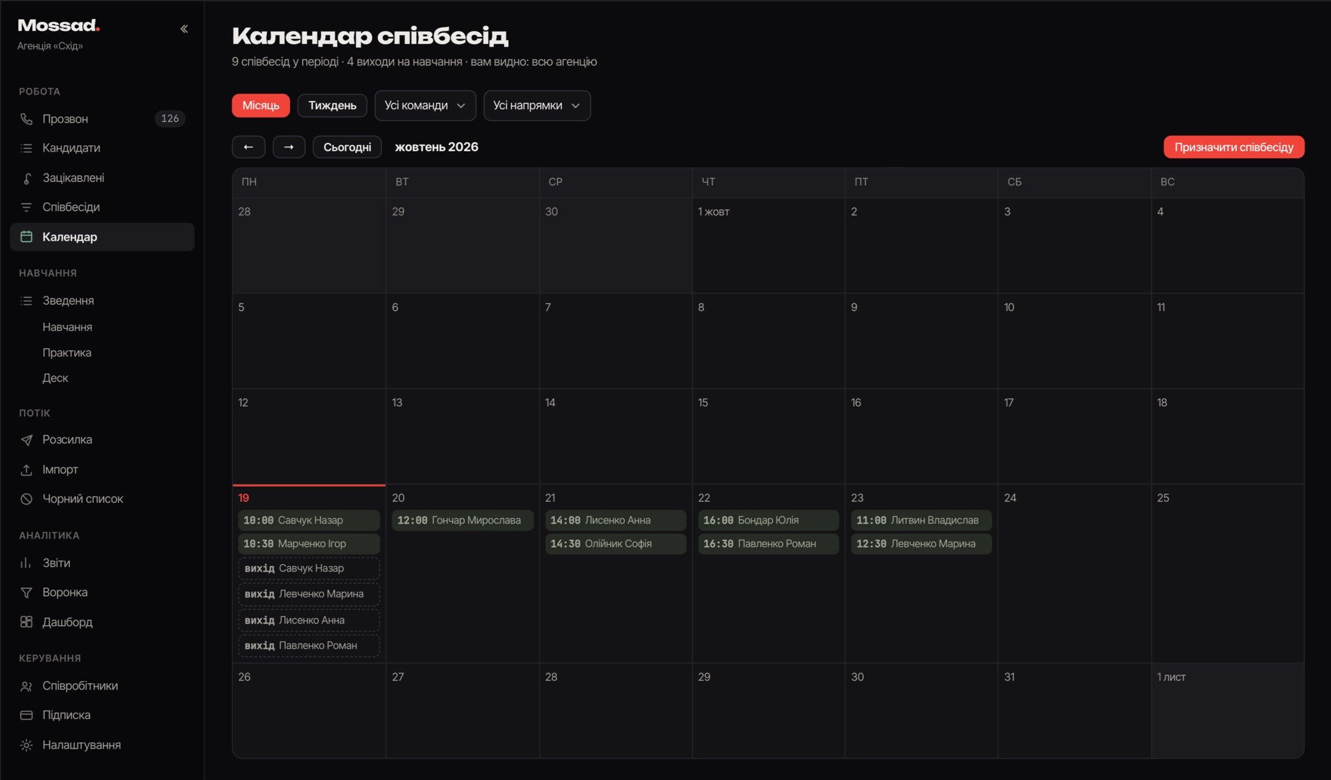Viewport: 1331px width, 780px height.
Task: Jump to Сьогодні
Action: (x=347, y=147)
